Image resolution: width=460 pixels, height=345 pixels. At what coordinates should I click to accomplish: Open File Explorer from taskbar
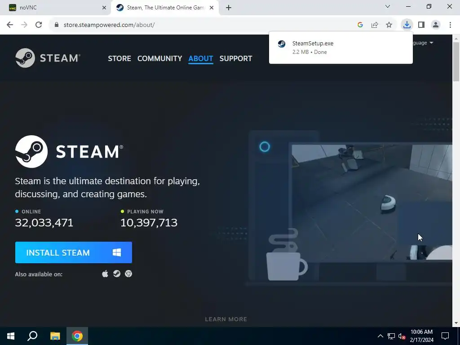pos(55,336)
